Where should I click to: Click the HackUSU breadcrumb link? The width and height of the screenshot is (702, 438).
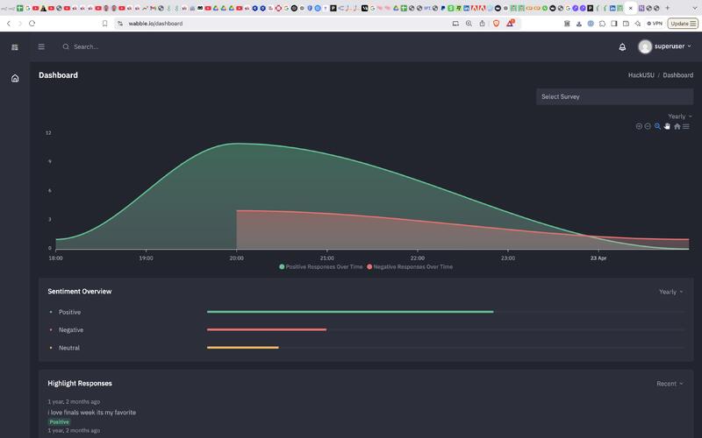point(641,75)
